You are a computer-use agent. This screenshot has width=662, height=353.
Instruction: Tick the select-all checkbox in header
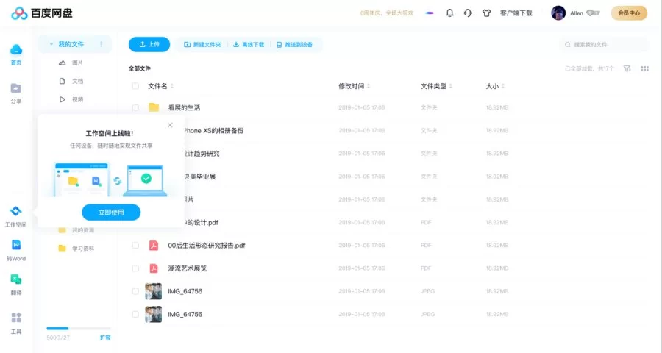click(135, 86)
